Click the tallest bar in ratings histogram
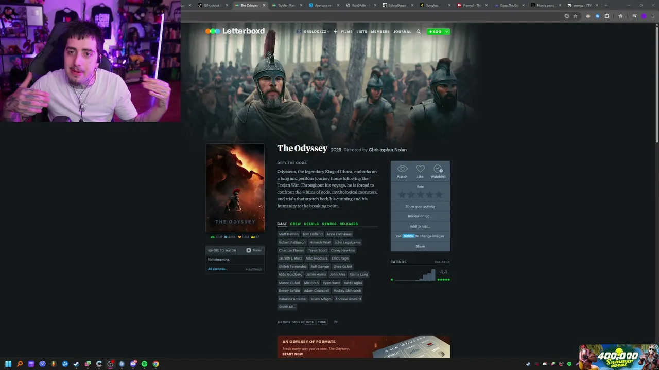 433,275
